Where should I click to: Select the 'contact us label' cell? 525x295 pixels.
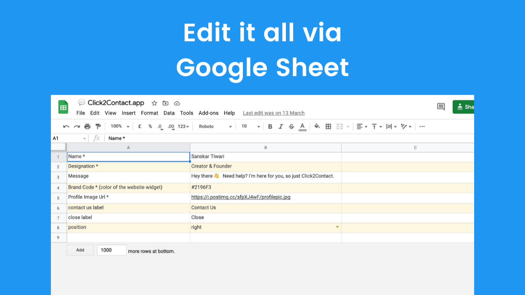tap(128, 208)
